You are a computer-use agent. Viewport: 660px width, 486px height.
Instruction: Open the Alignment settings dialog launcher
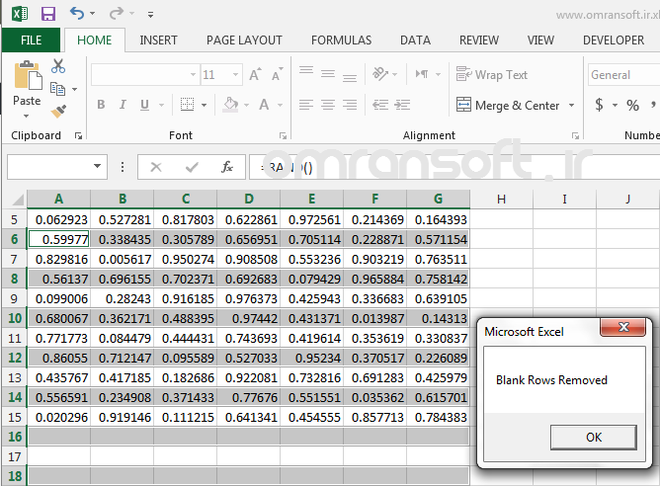575,135
